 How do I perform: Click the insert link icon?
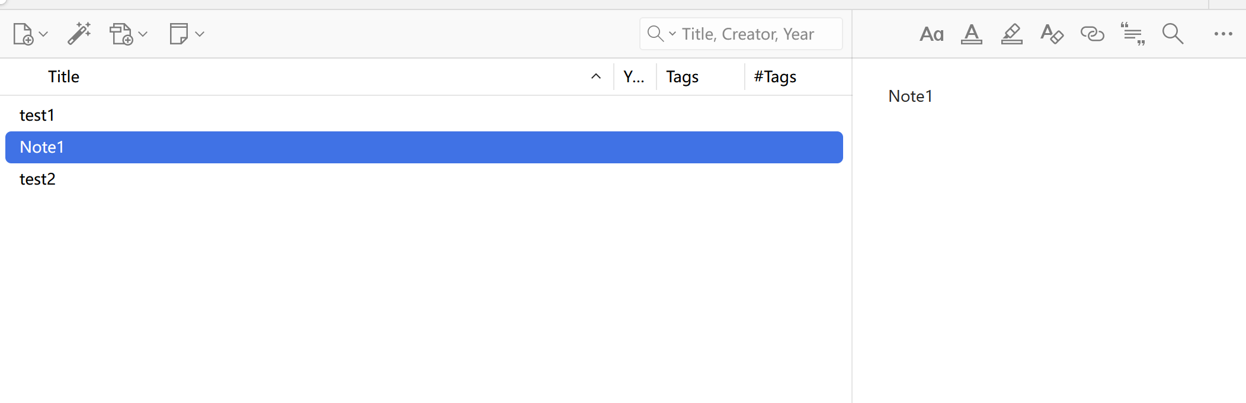(1092, 34)
